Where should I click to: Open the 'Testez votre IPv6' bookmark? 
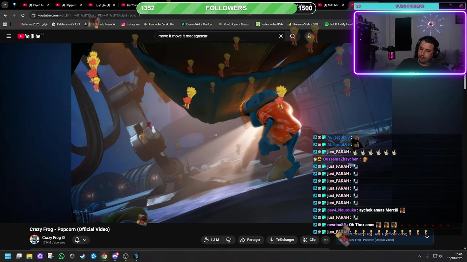270,24
